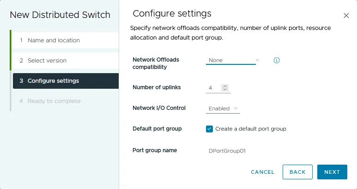This screenshot has width=357, height=189.
Task: Go to step 1 Name and location
Action: point(66,40)
